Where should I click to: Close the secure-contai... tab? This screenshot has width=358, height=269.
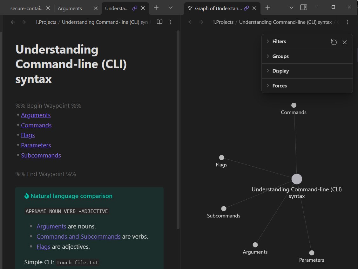coord(48,8)
